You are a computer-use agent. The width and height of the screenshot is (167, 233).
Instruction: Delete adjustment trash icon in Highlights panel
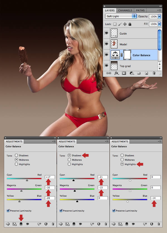159,224
